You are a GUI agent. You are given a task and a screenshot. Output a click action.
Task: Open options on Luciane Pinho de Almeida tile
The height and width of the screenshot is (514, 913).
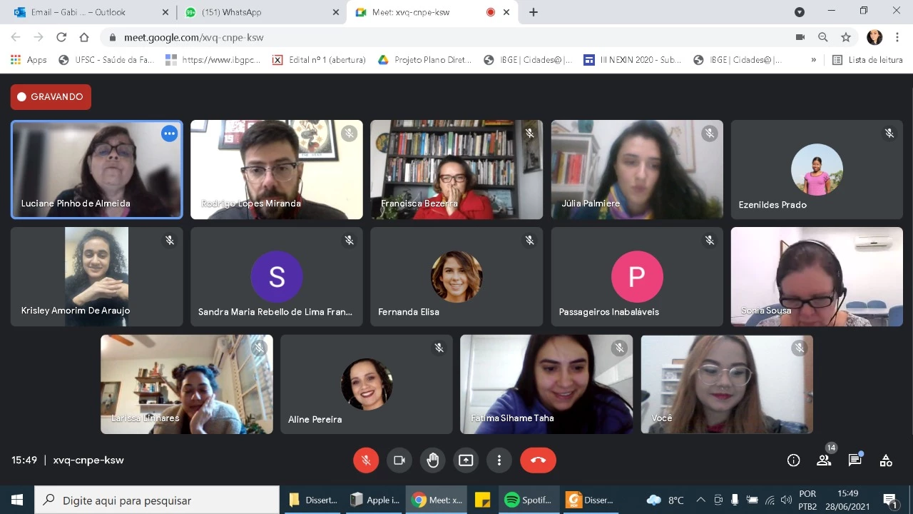[x=169, y=133]
